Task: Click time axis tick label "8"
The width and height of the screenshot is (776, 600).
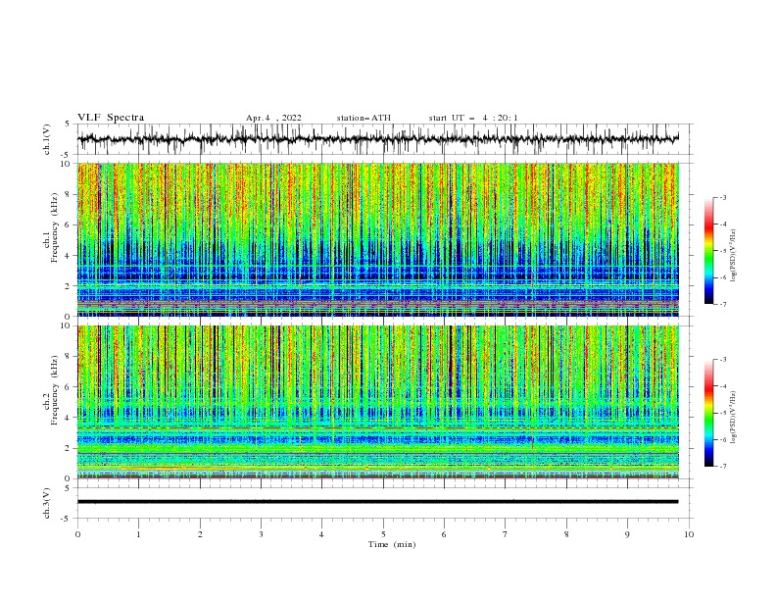Action: click(x=566, y=534)
